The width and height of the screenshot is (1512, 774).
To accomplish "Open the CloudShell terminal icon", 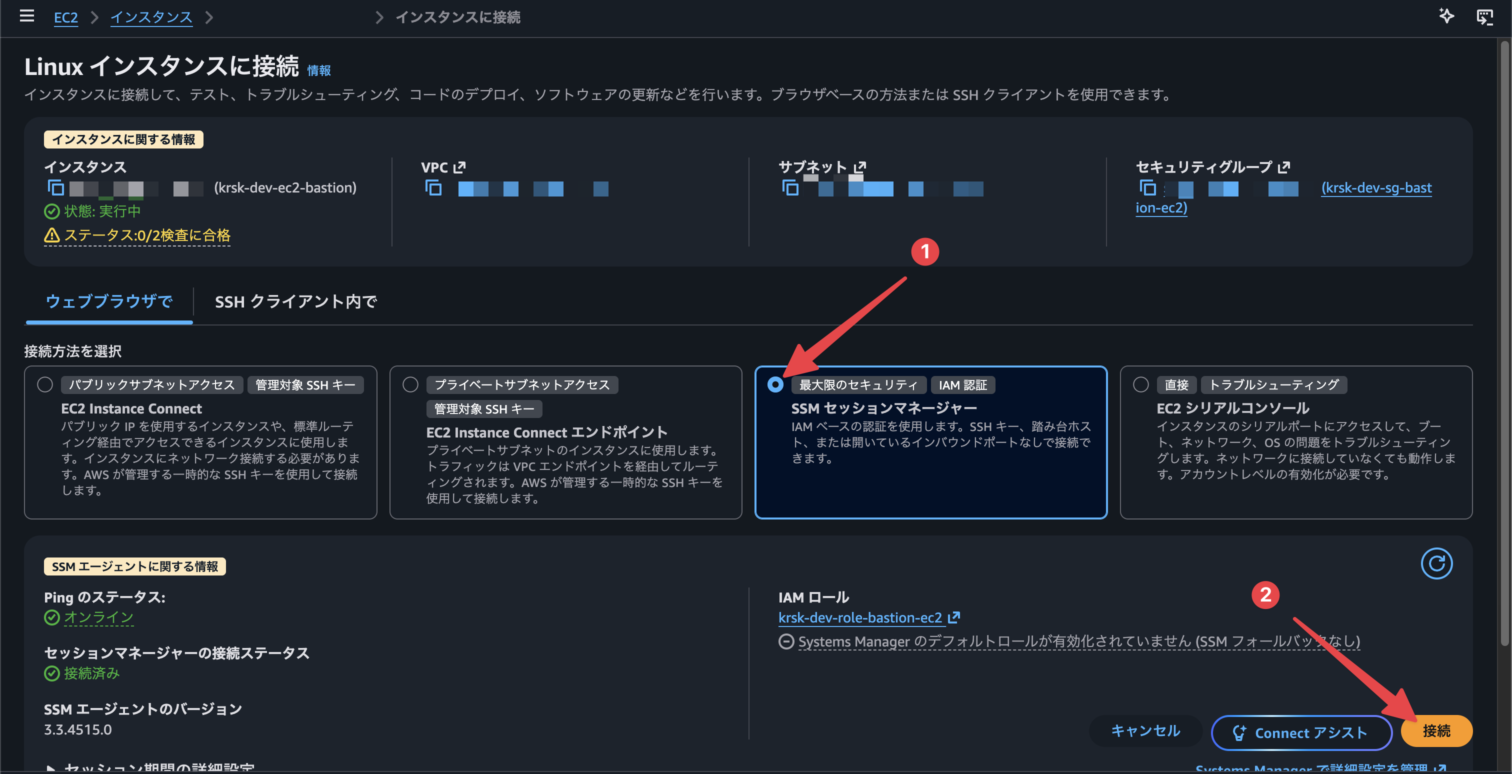I will click(1484, 17).
